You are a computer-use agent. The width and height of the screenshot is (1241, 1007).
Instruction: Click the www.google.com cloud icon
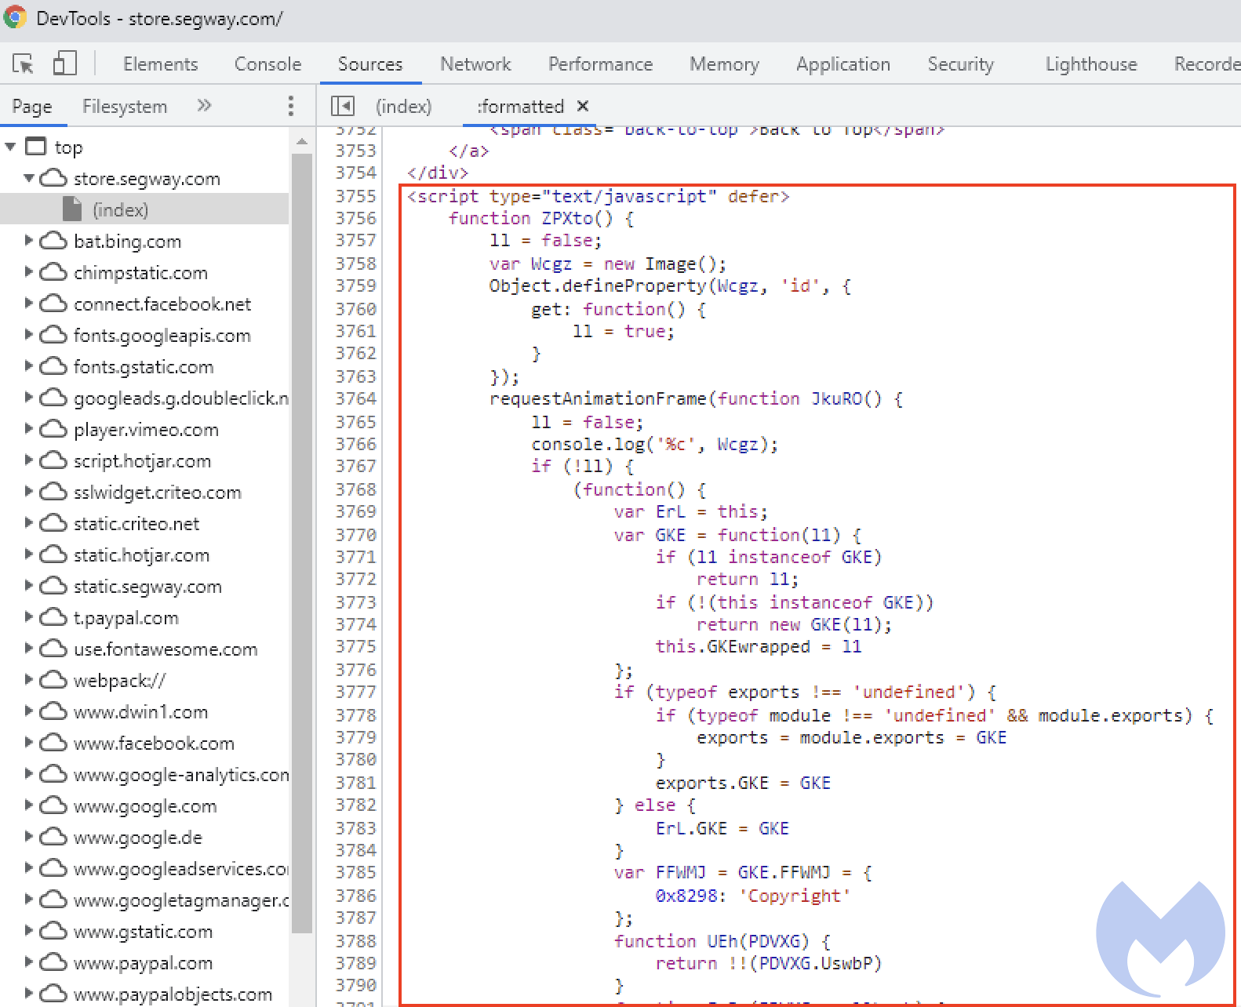tap(53, 805)
